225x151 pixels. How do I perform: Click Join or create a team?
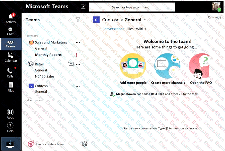[49, 144]
